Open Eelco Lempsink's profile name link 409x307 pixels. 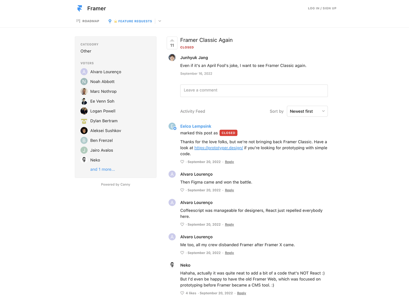tap(196, 126)
